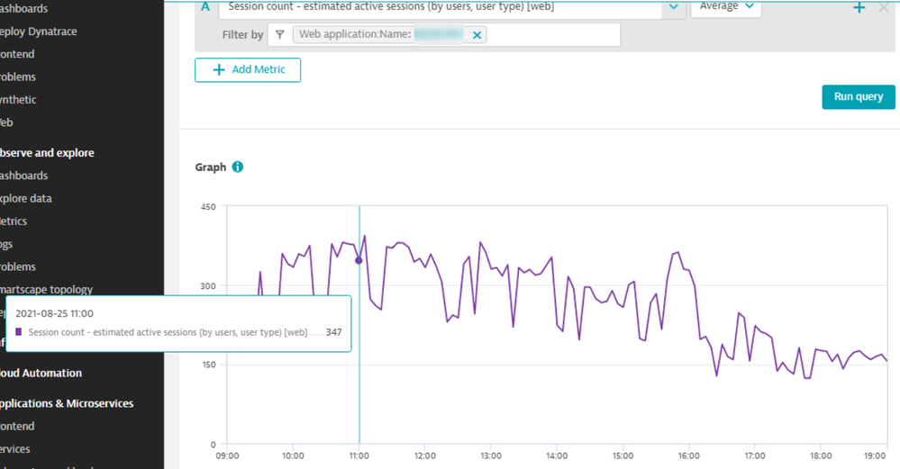Open Explore data in the sidebar
Viewport: 900px width, 469px height.
(25, 198)
